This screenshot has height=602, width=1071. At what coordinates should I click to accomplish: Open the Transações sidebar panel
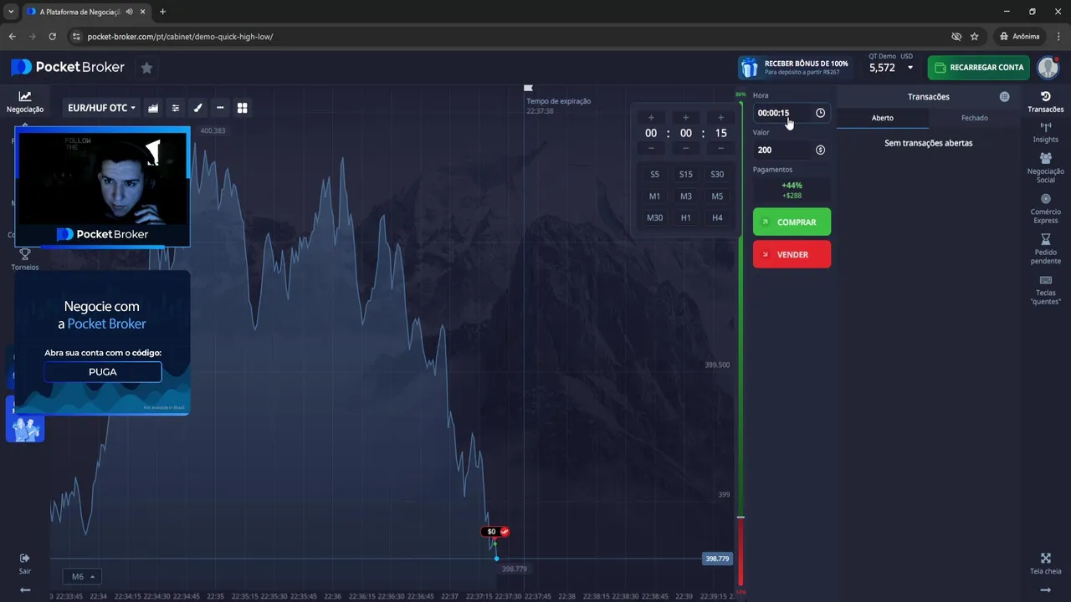tap(1045, 102)
